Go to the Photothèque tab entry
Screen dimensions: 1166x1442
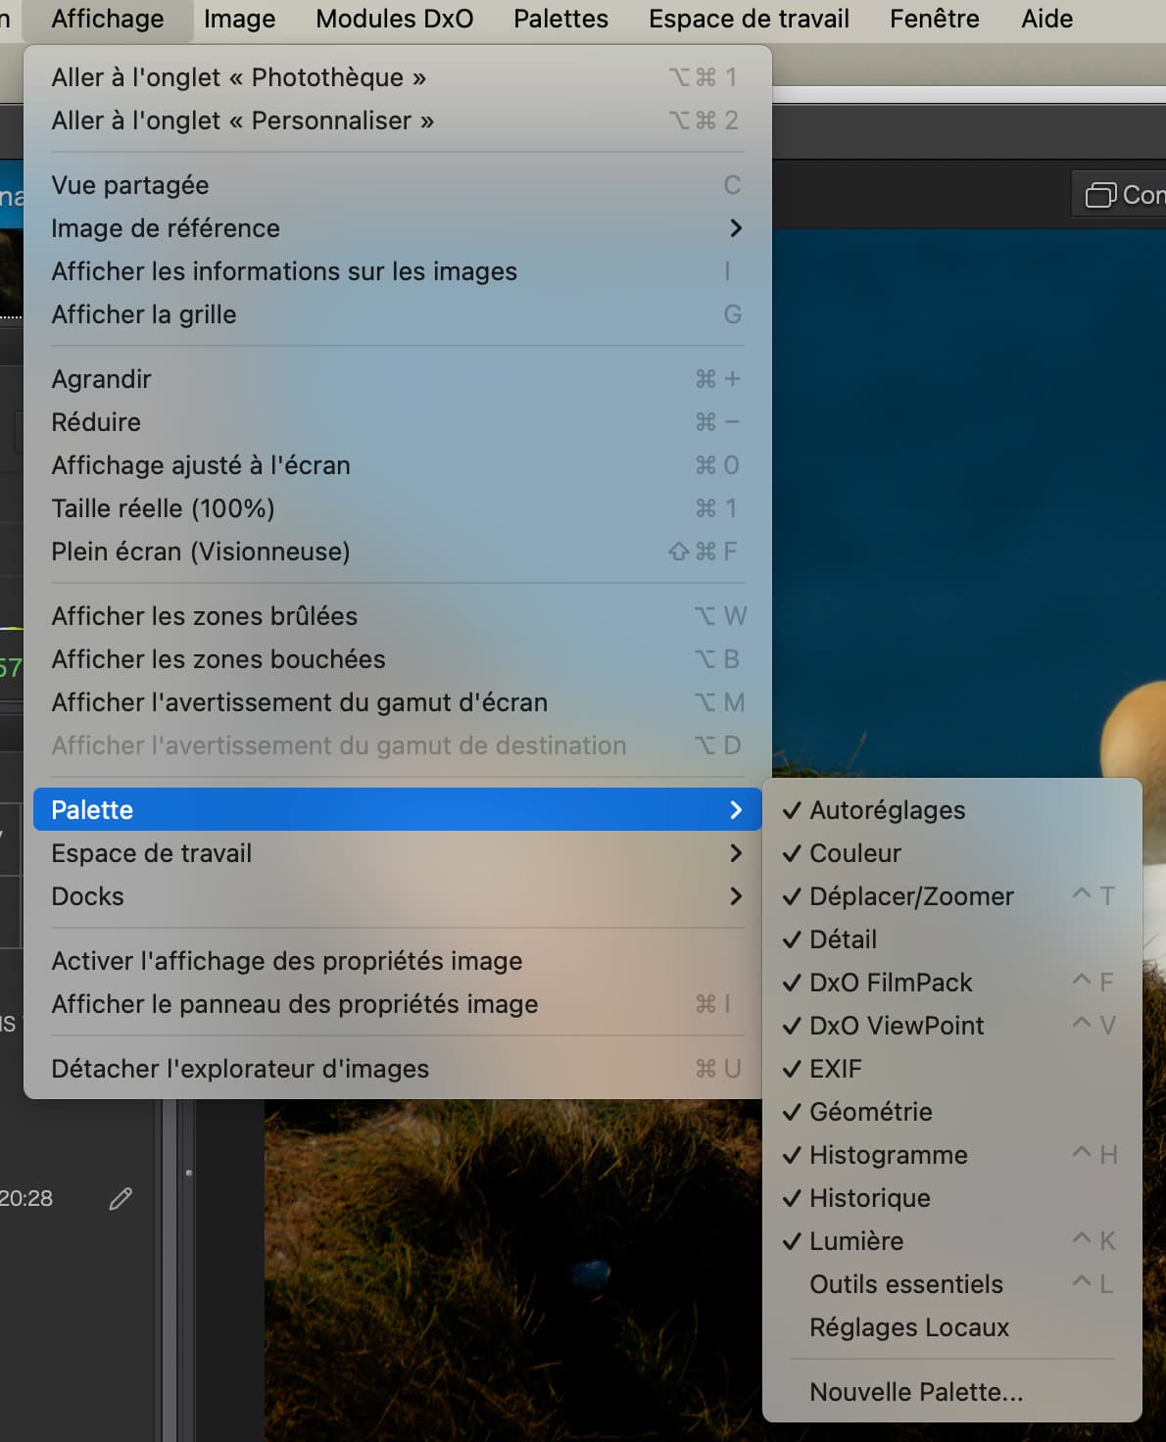pyautogui.click(x=238, y=77)
